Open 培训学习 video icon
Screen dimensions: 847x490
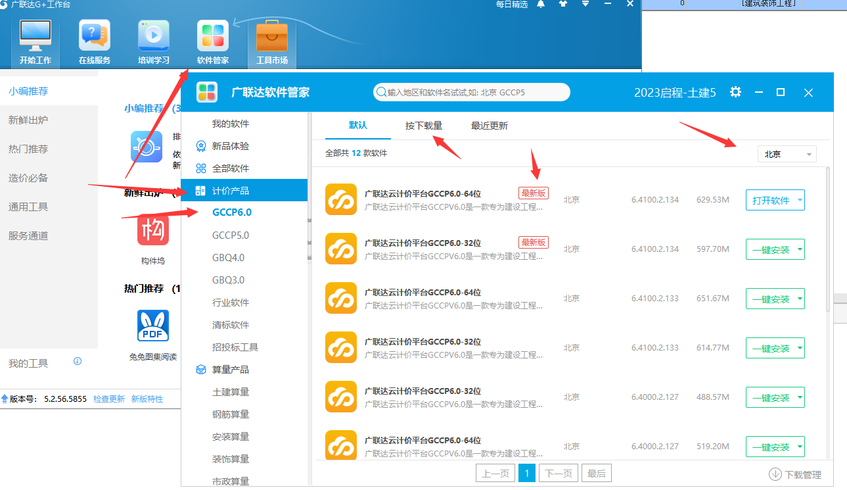[154, 36]
